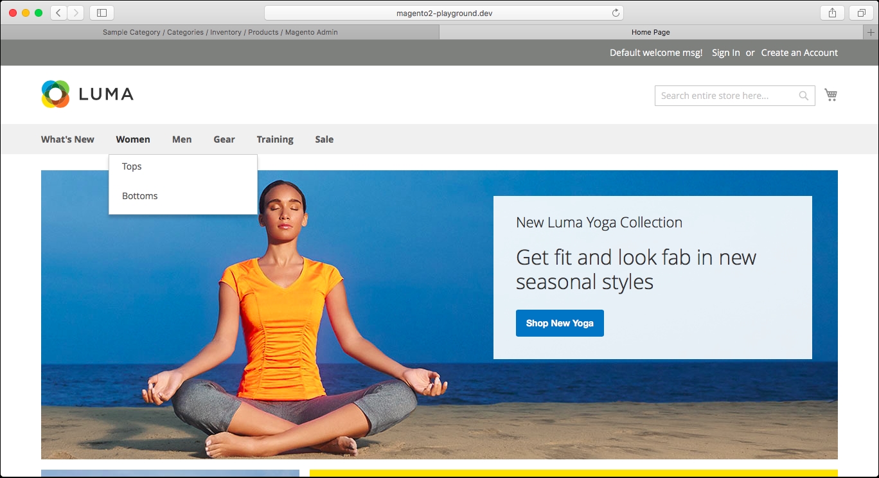Show all Safari tabs
Viewport: 879px width, 478px height.
click(x=861, y=13)
